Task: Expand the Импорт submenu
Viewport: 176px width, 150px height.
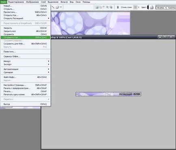Action: (x=26, y=61)
